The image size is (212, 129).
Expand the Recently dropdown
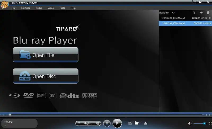click(173, 13)
